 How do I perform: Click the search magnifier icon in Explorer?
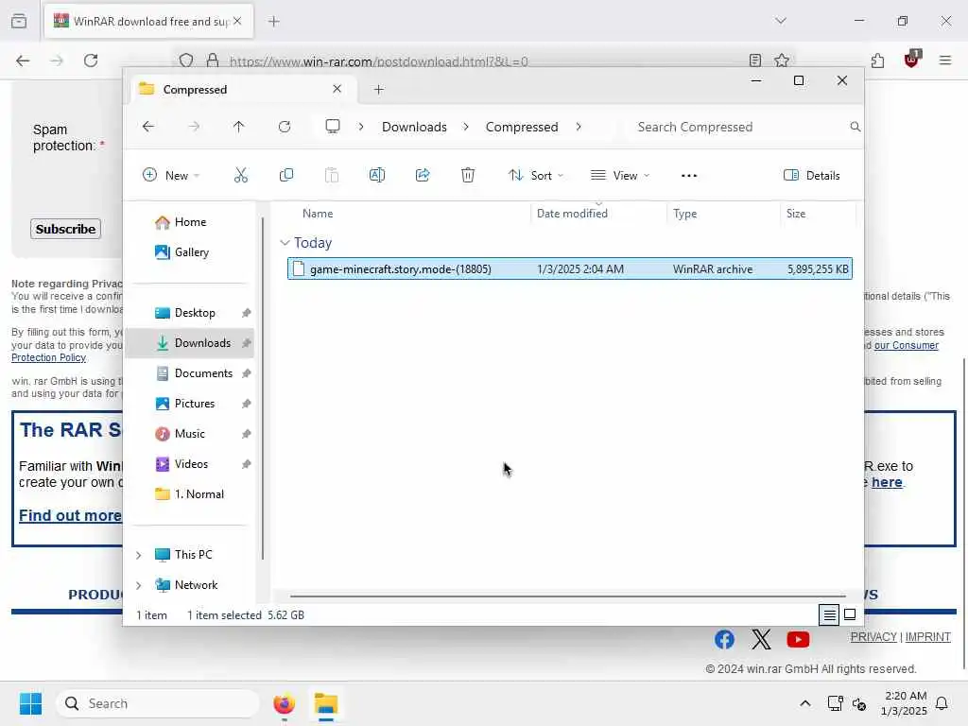(855, 127)
